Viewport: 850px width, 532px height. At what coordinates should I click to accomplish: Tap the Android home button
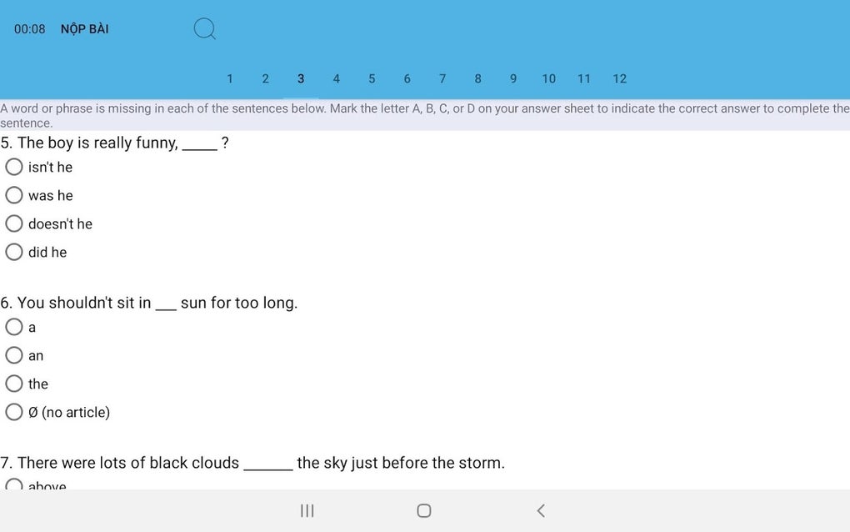(x=424, y=510)
